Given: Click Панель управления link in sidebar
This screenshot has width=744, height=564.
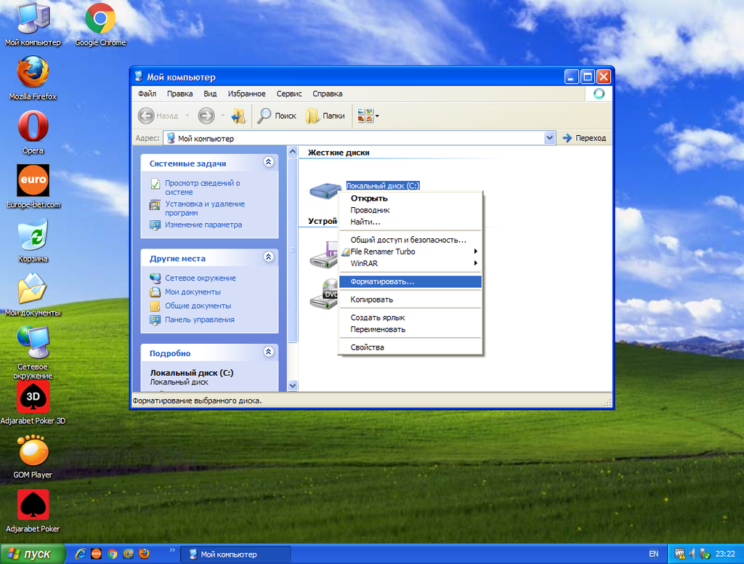Looking at the screenshot, I should pyautogui.click(x=200, y=320).
